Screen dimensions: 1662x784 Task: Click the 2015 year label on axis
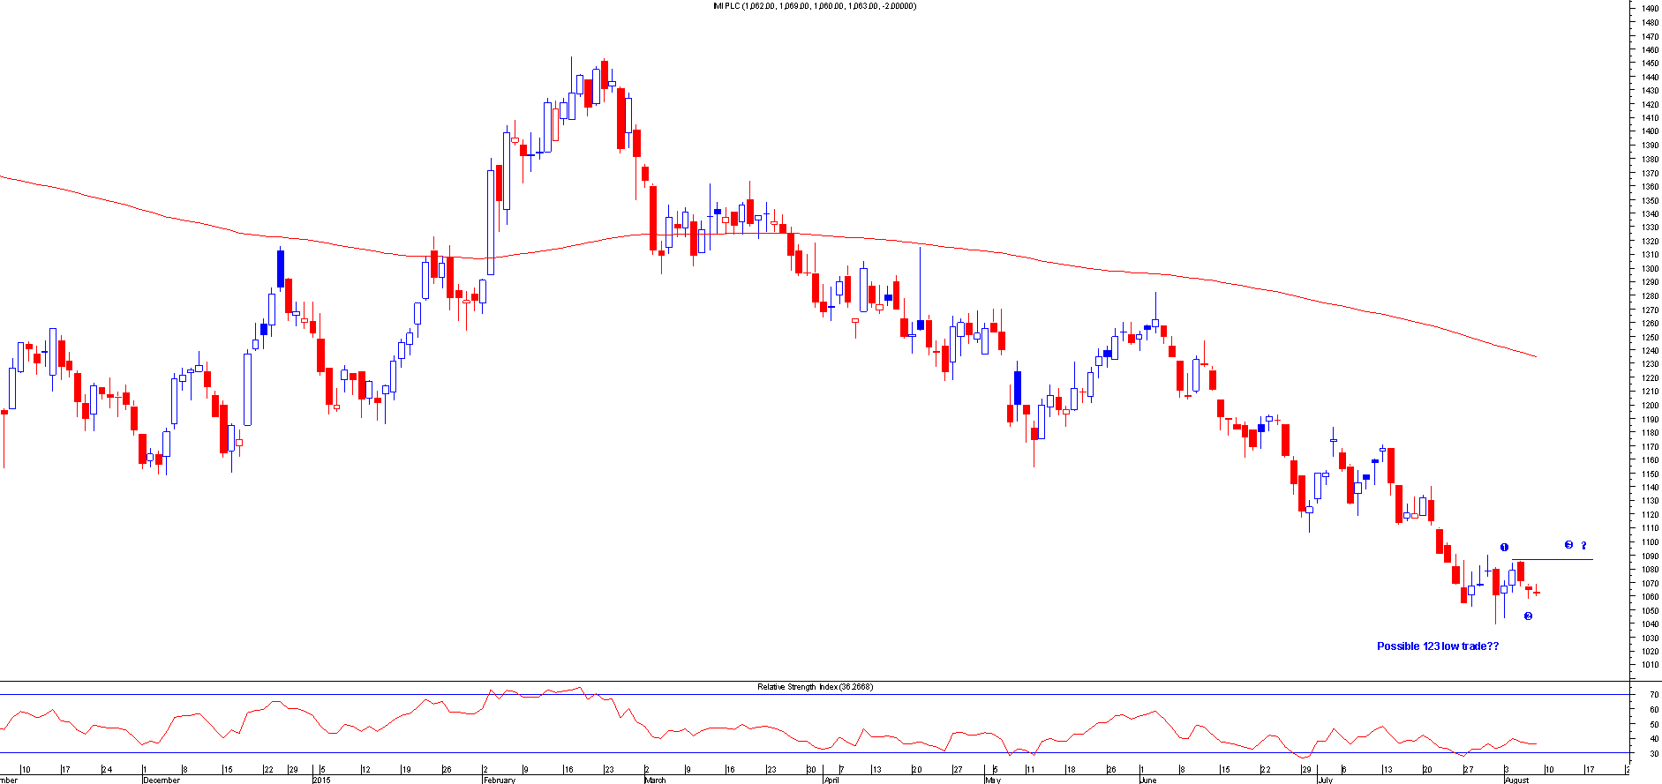[321, 780]
